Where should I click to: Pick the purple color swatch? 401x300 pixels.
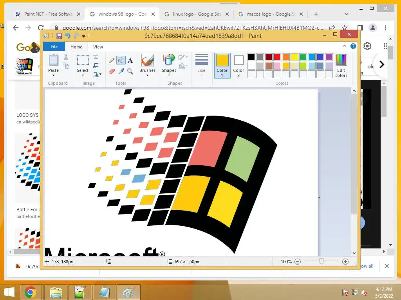(x=329, y=57)
